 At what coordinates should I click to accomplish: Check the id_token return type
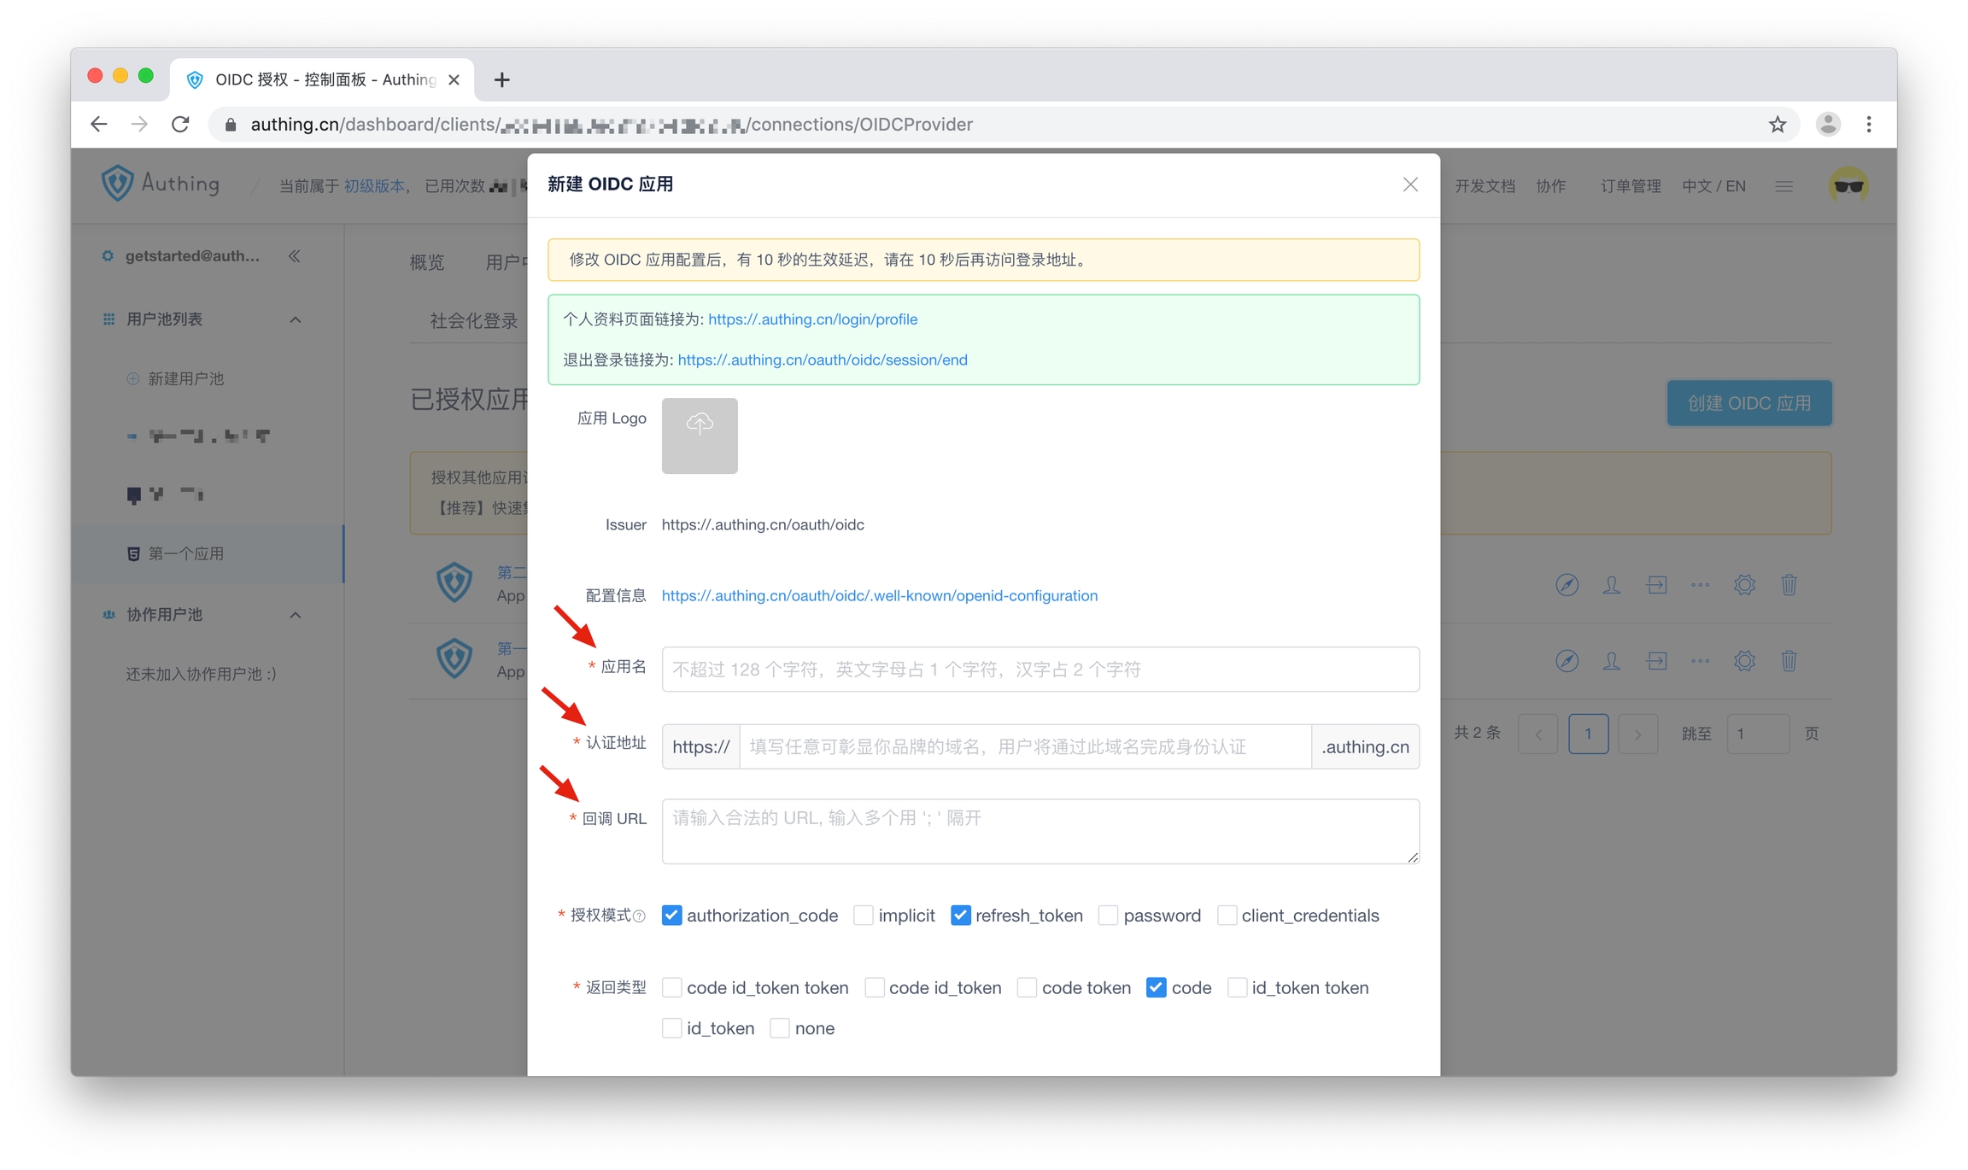pos(672,1028)
